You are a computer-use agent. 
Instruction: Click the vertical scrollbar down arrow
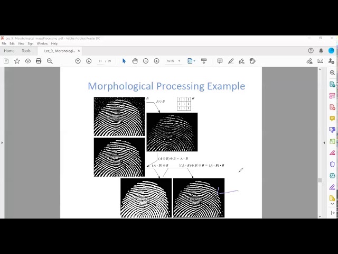pyautogui.click(x=320, y=216)
